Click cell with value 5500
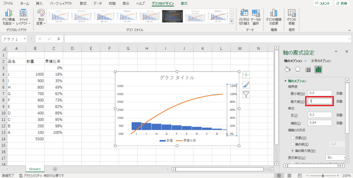The width and height of the screenshot is (353, 178). tap(35, 139)
